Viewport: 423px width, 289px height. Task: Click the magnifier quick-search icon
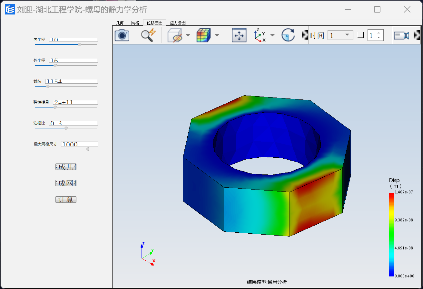(148, 35)
